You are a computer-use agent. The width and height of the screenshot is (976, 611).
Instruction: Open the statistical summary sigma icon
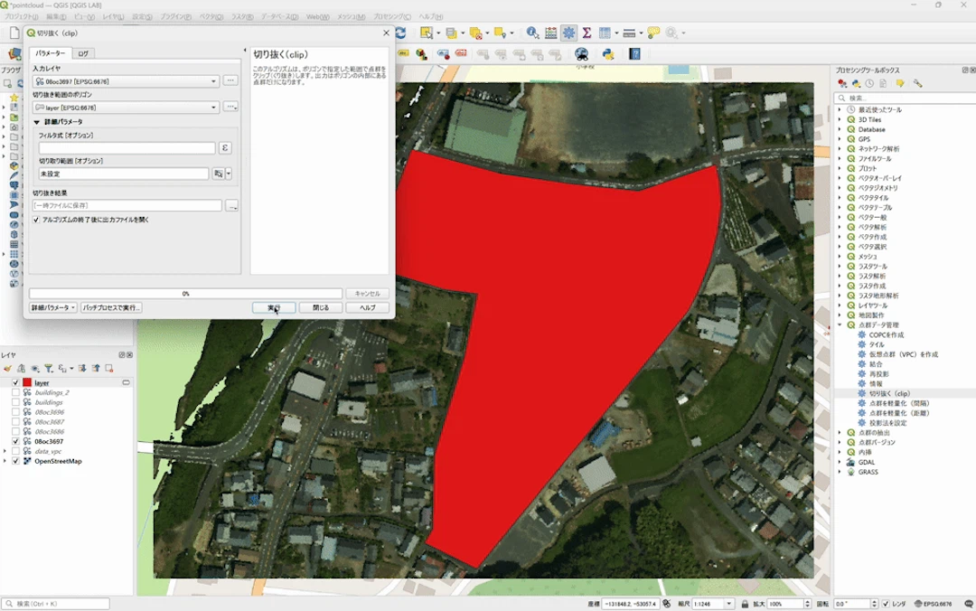point(587,33)
